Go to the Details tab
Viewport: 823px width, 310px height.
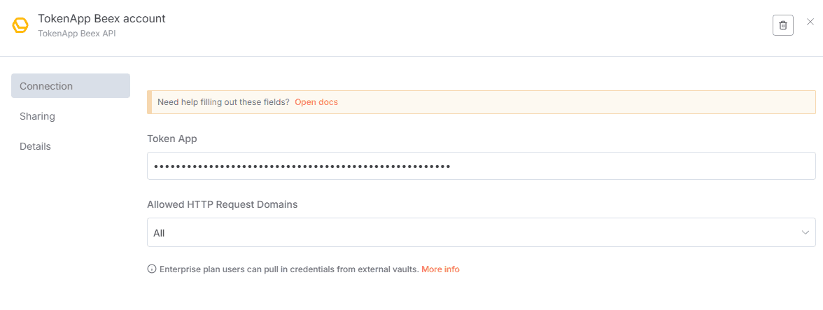pyautogui.click(x=36, y=146)
